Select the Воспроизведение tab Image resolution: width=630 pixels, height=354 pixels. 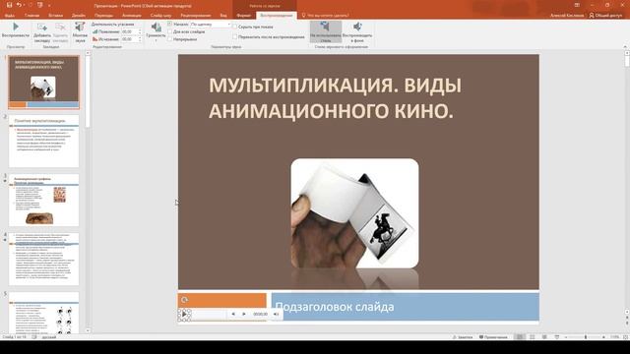[x=276, y=16]
